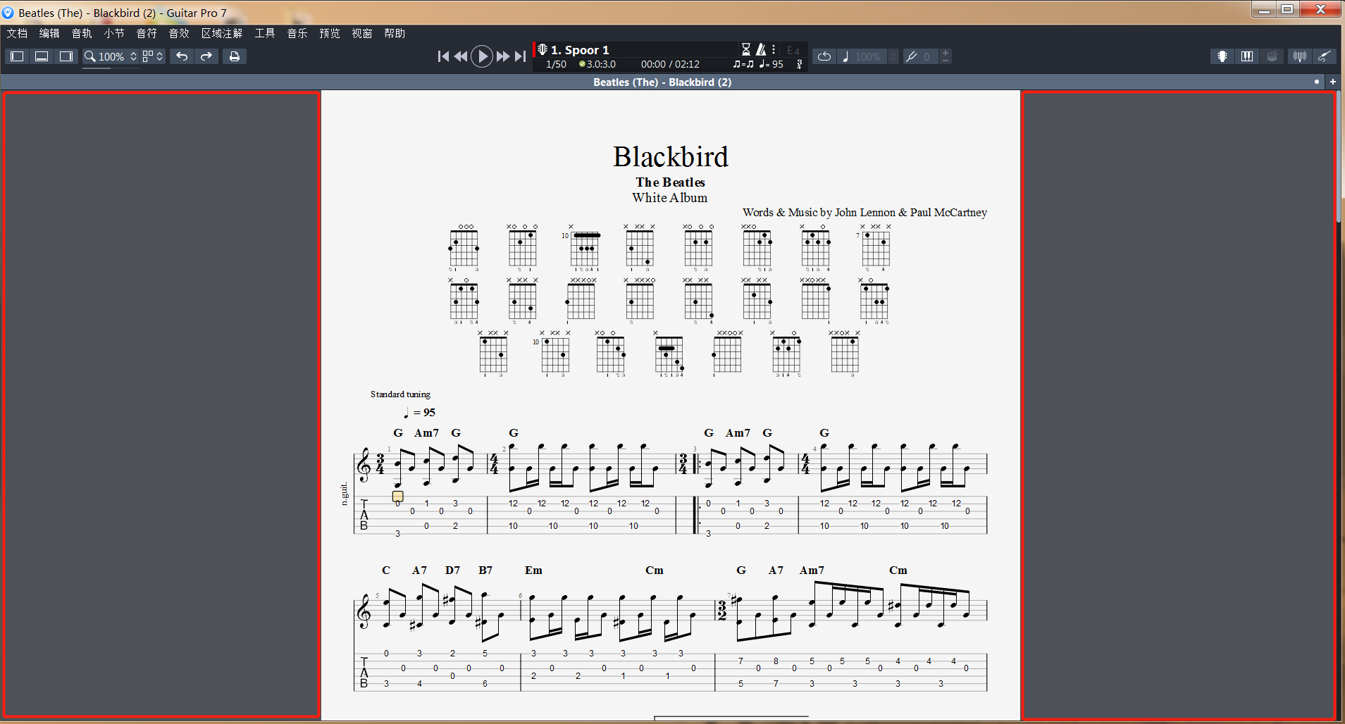The image size is (1345, 724).
Task: Click the Print icon
Action: click(x=235, y=56)
